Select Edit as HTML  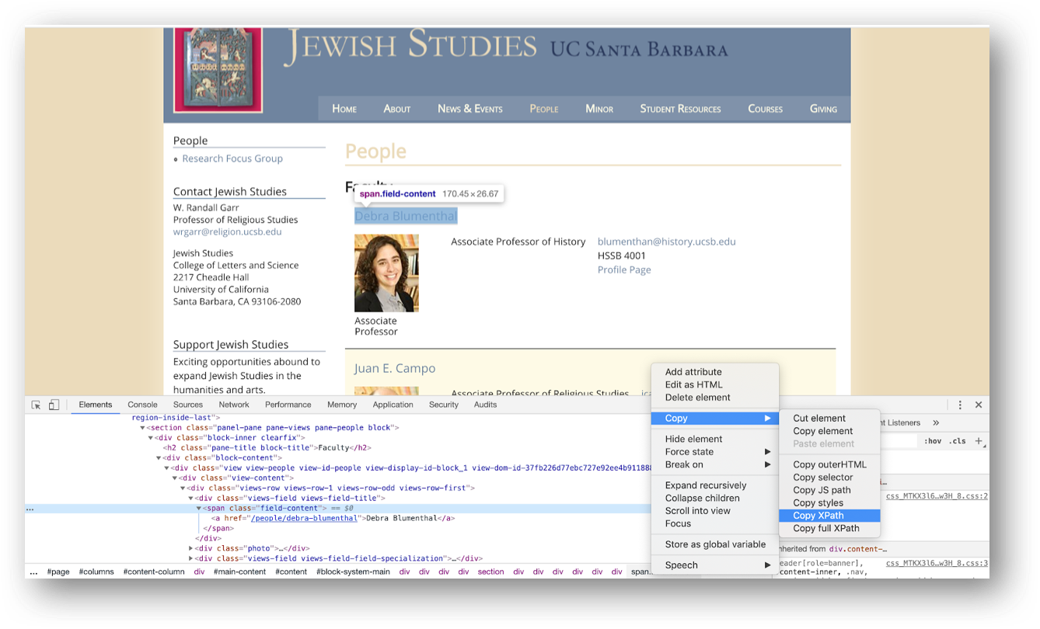point(714,384)
